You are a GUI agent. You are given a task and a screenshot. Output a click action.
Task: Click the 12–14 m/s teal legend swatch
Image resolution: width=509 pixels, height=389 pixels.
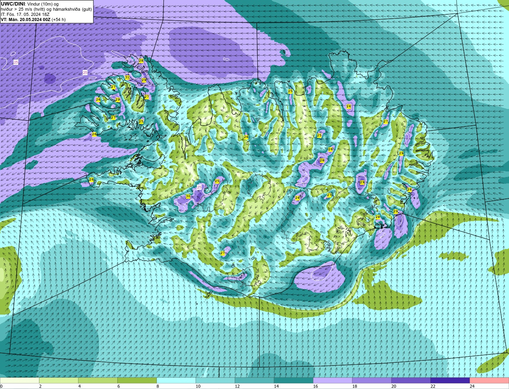coord(254,381)
